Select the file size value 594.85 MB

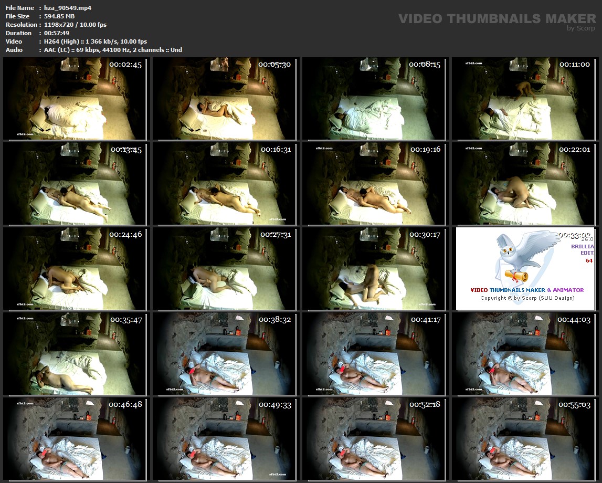(x=59, y=16)
